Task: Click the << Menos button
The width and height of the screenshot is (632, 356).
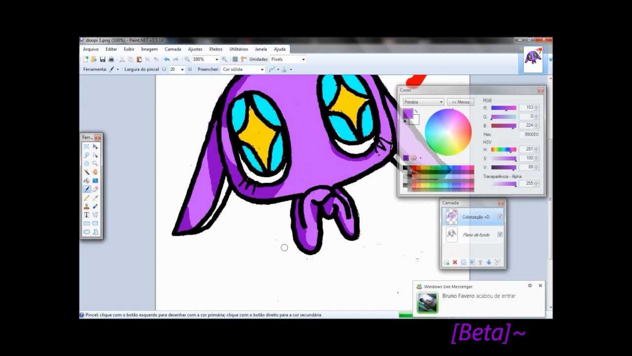Action: (461, 102)
